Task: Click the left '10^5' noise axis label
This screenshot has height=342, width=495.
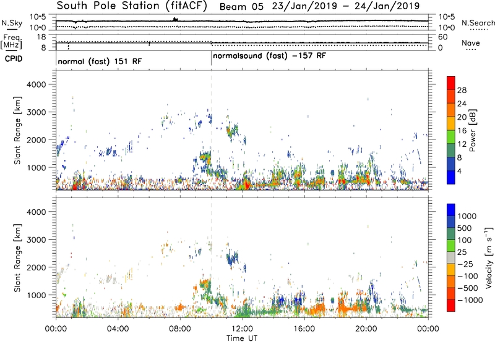Action: pos(38,17)
